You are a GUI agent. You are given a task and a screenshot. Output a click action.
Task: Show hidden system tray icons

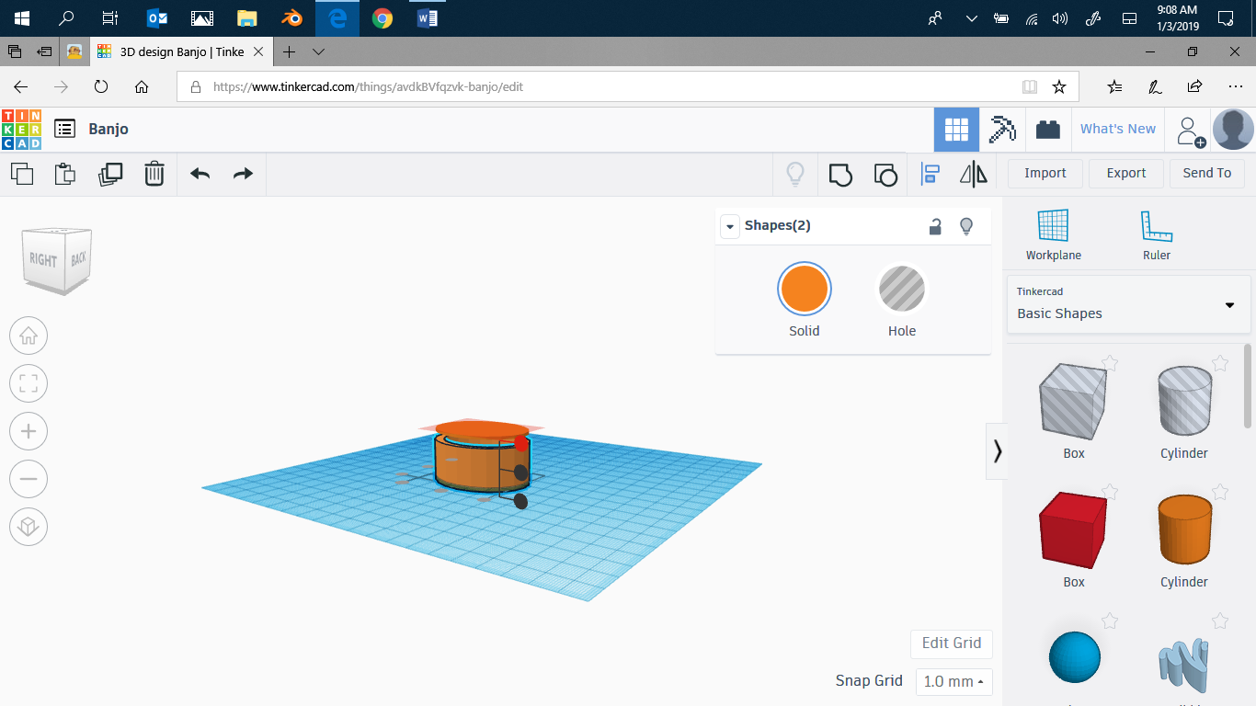coord(971,18)
